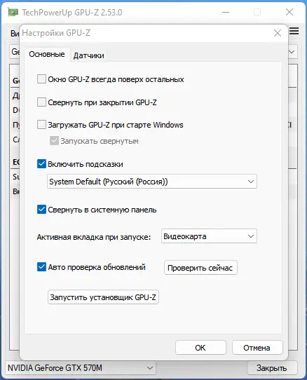The height and width of the screenshot is (380, 307).
Task: Uncheck 'Включить подсказки' option
Action: pos(41,164)
